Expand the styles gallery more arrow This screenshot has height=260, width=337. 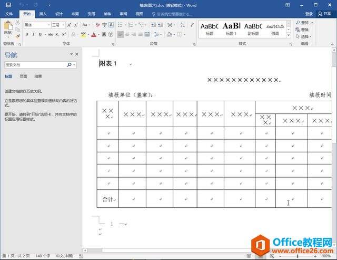tap(289, 36)
